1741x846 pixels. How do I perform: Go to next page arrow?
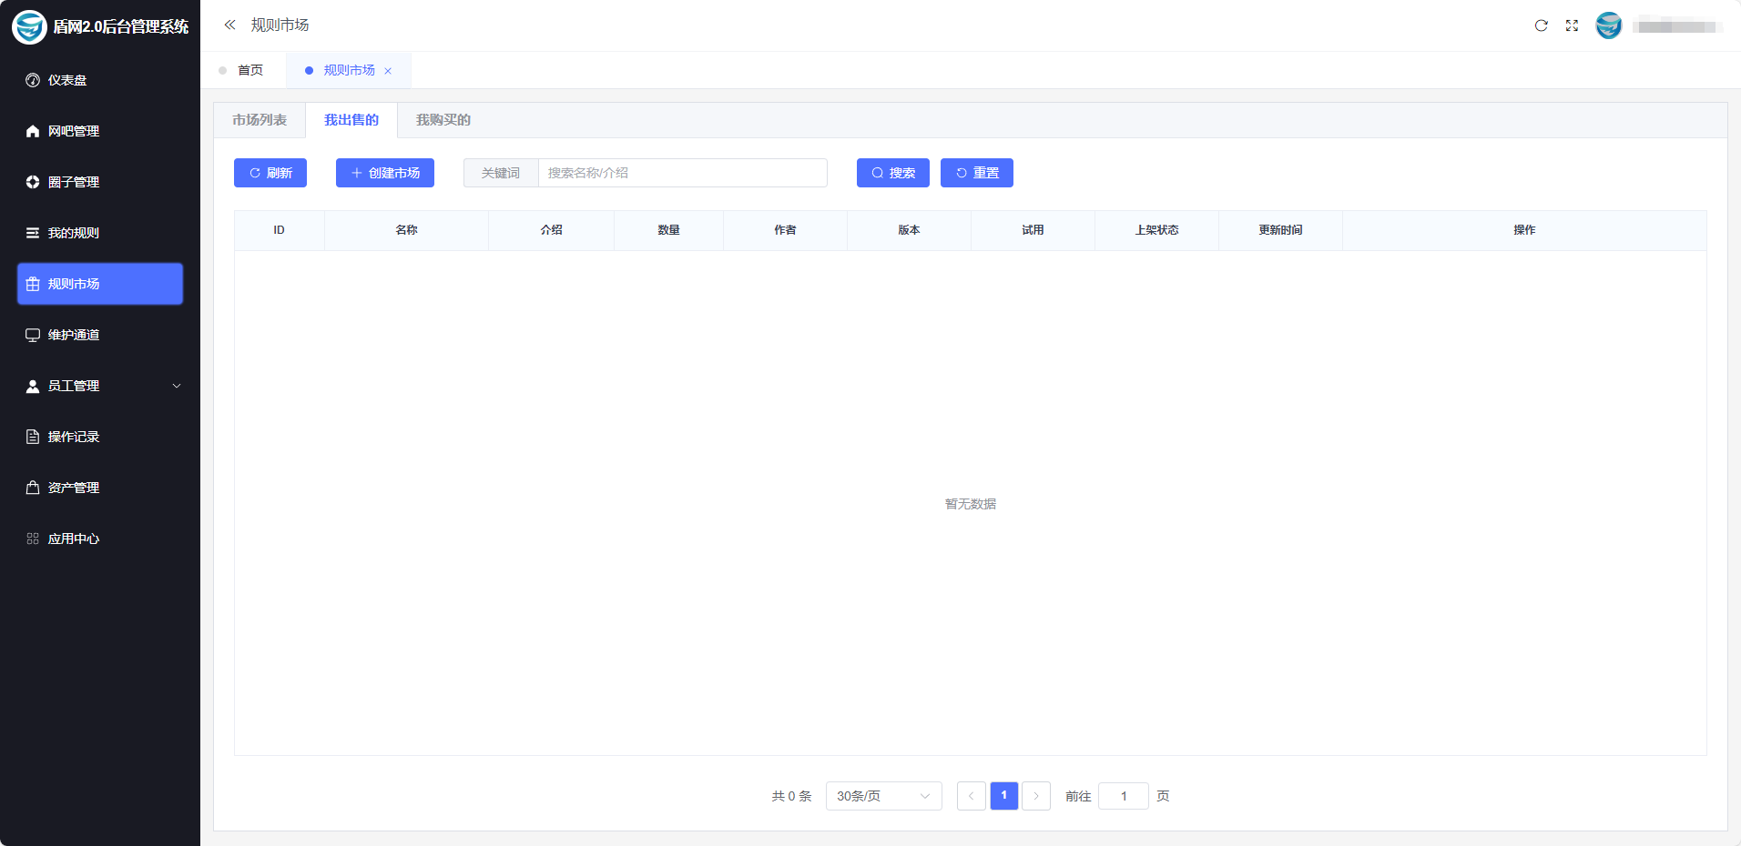pos(1036,796)
